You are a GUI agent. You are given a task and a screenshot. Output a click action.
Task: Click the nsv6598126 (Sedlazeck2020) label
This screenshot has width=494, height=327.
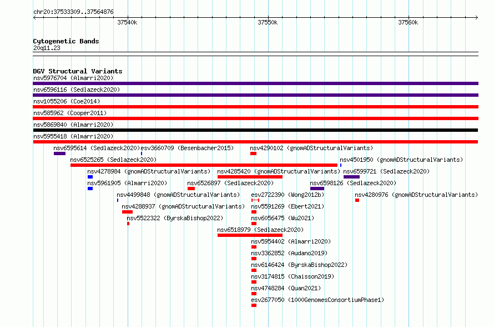(x=353, y=183)
